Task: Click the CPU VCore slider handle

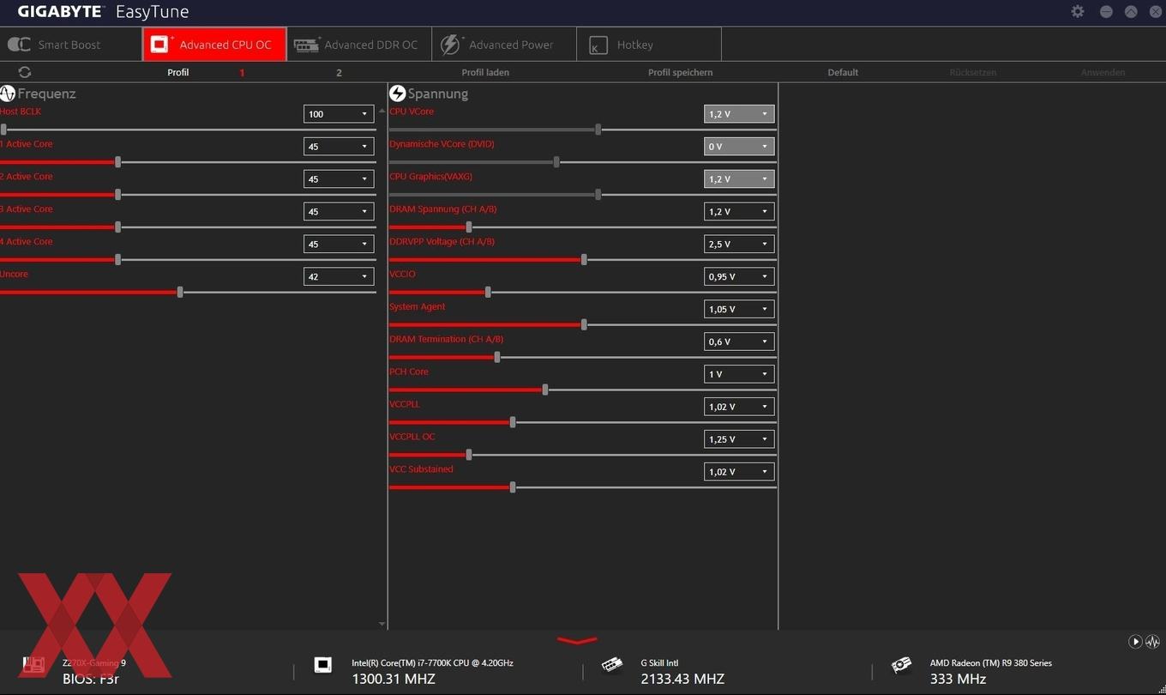Action: coord(598,130)
